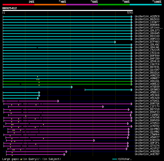Click purple arrowhead of C1FI70 alignment
This screenshot has height=161, width=164.
[103, 107]
